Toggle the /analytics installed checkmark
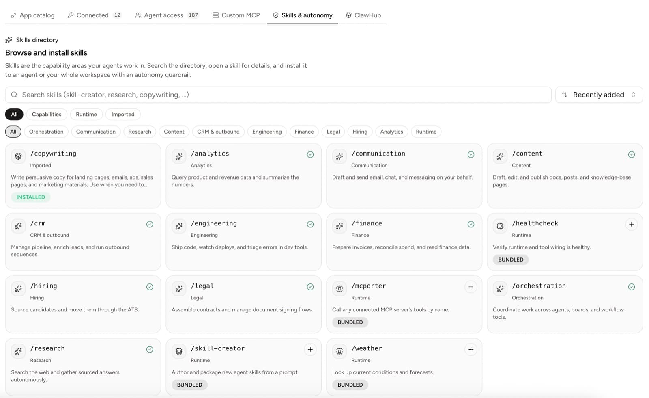The image size is (649, 398). pyautogui.click(x=310, y=154)
